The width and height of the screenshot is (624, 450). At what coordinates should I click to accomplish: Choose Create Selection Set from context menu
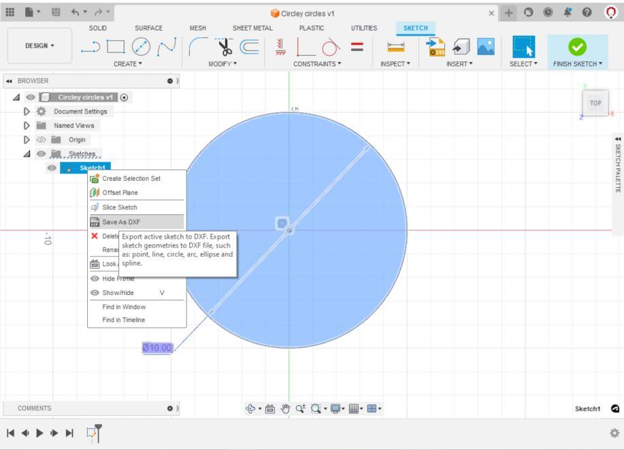[x=137, y=179]
